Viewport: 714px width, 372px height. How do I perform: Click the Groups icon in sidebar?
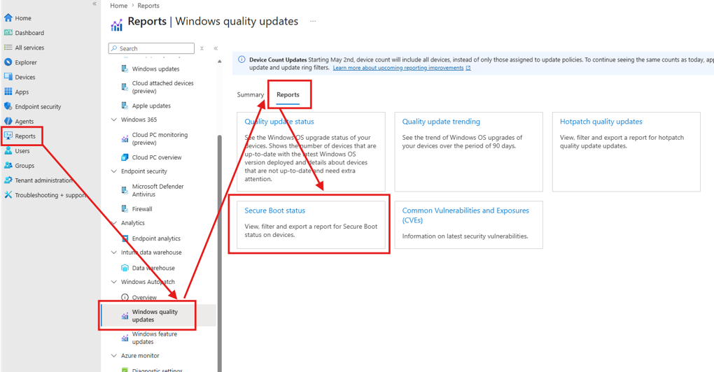coord(8,166)
